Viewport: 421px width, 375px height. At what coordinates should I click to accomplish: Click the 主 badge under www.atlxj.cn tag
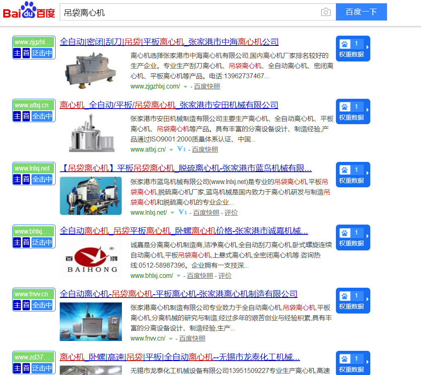pyautogui.click(x=17, y=116)
